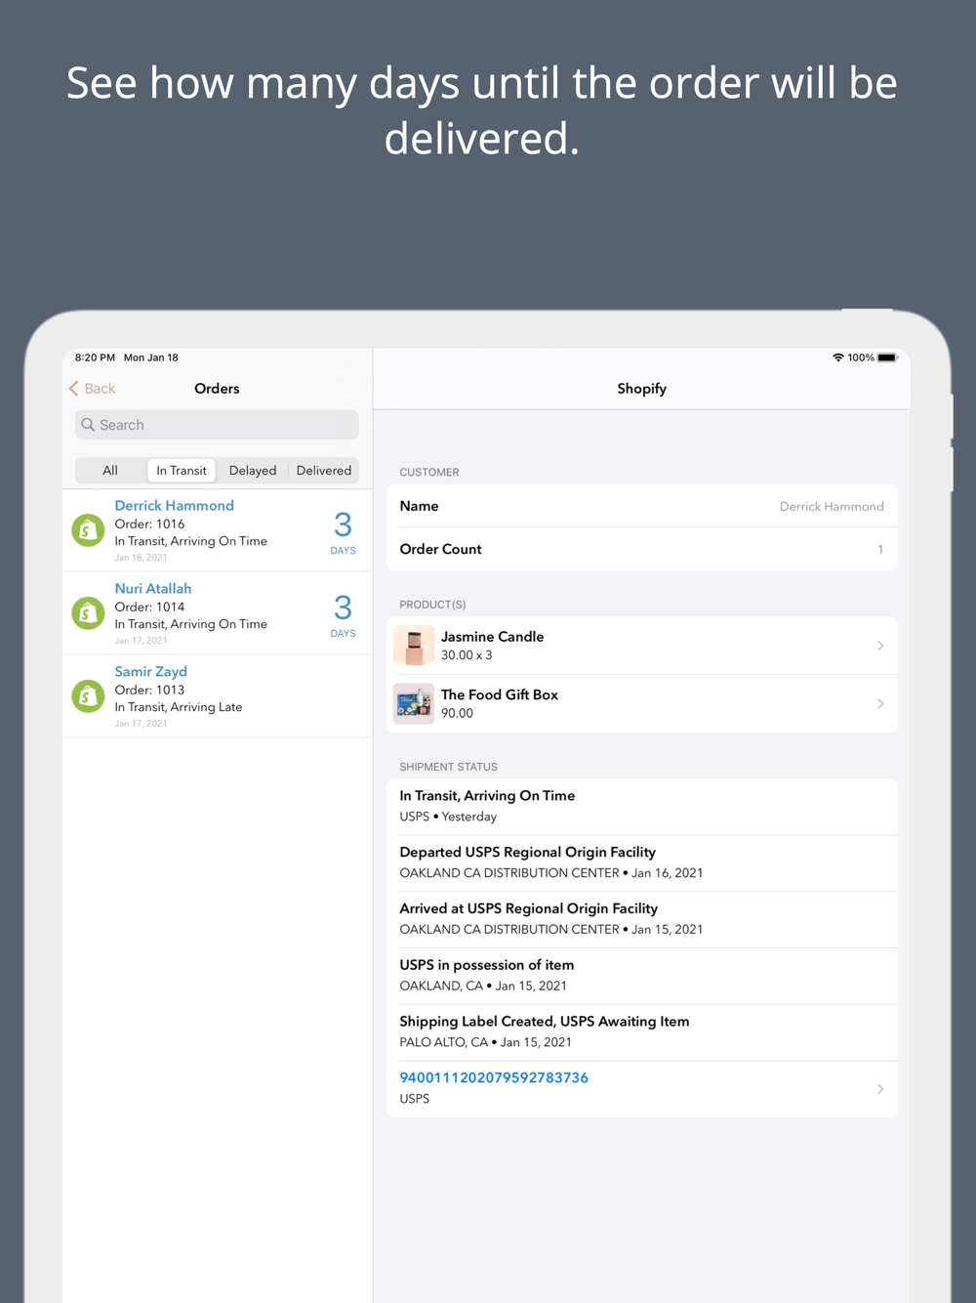Select the All filter tab
This screenshot has width=976, height=1303.
click(110, 471)
